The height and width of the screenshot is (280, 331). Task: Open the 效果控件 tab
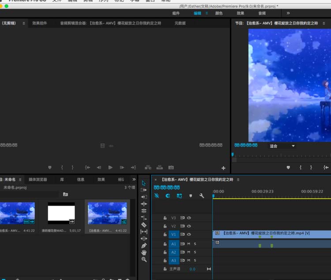(x=39, y=23)
